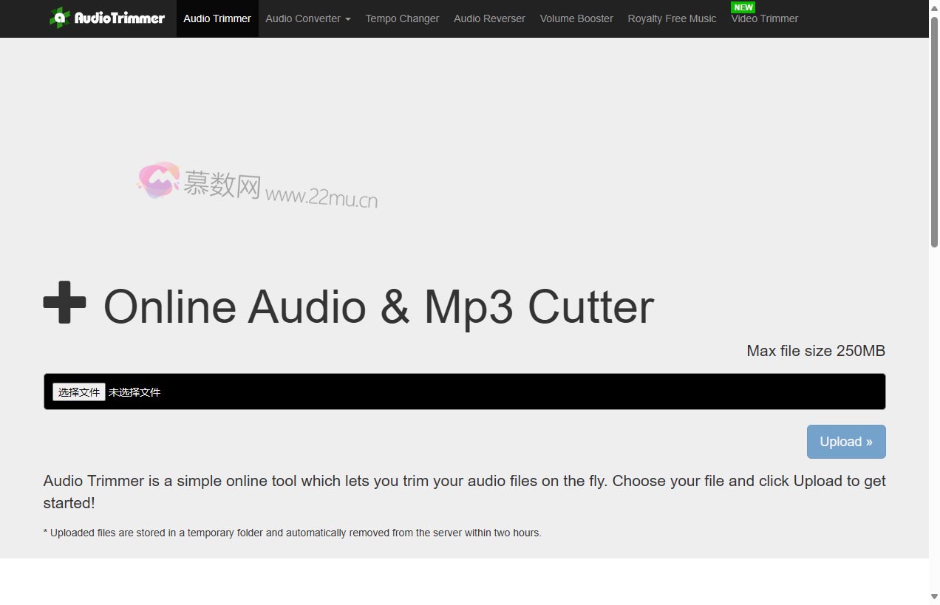The width and height of the screenshot is (940, 605).
Task: Click the 慕数网 watermark logo image
Action: click(158, 180)
